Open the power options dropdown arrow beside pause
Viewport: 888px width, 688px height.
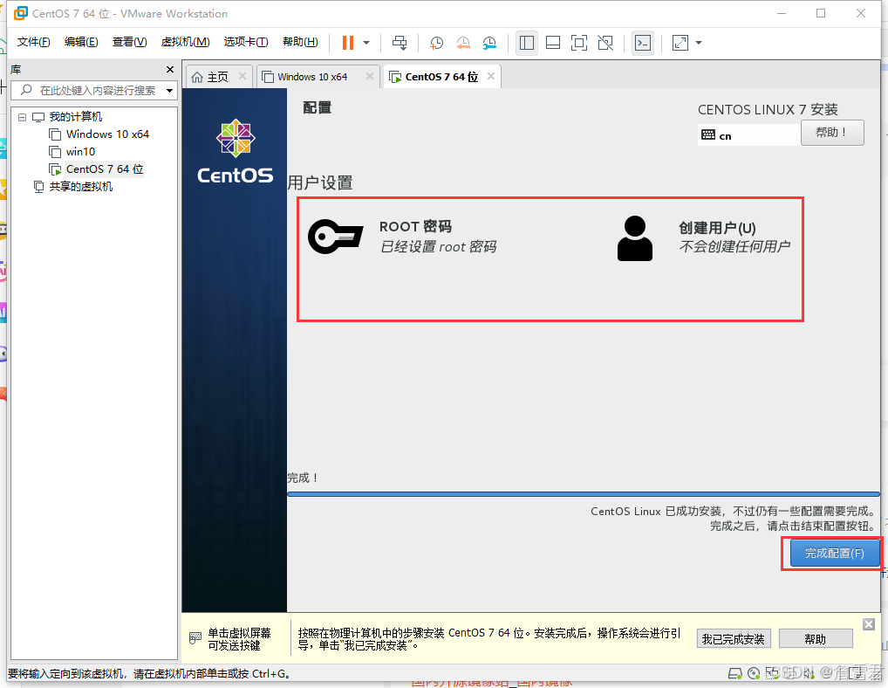click(366, 43)
